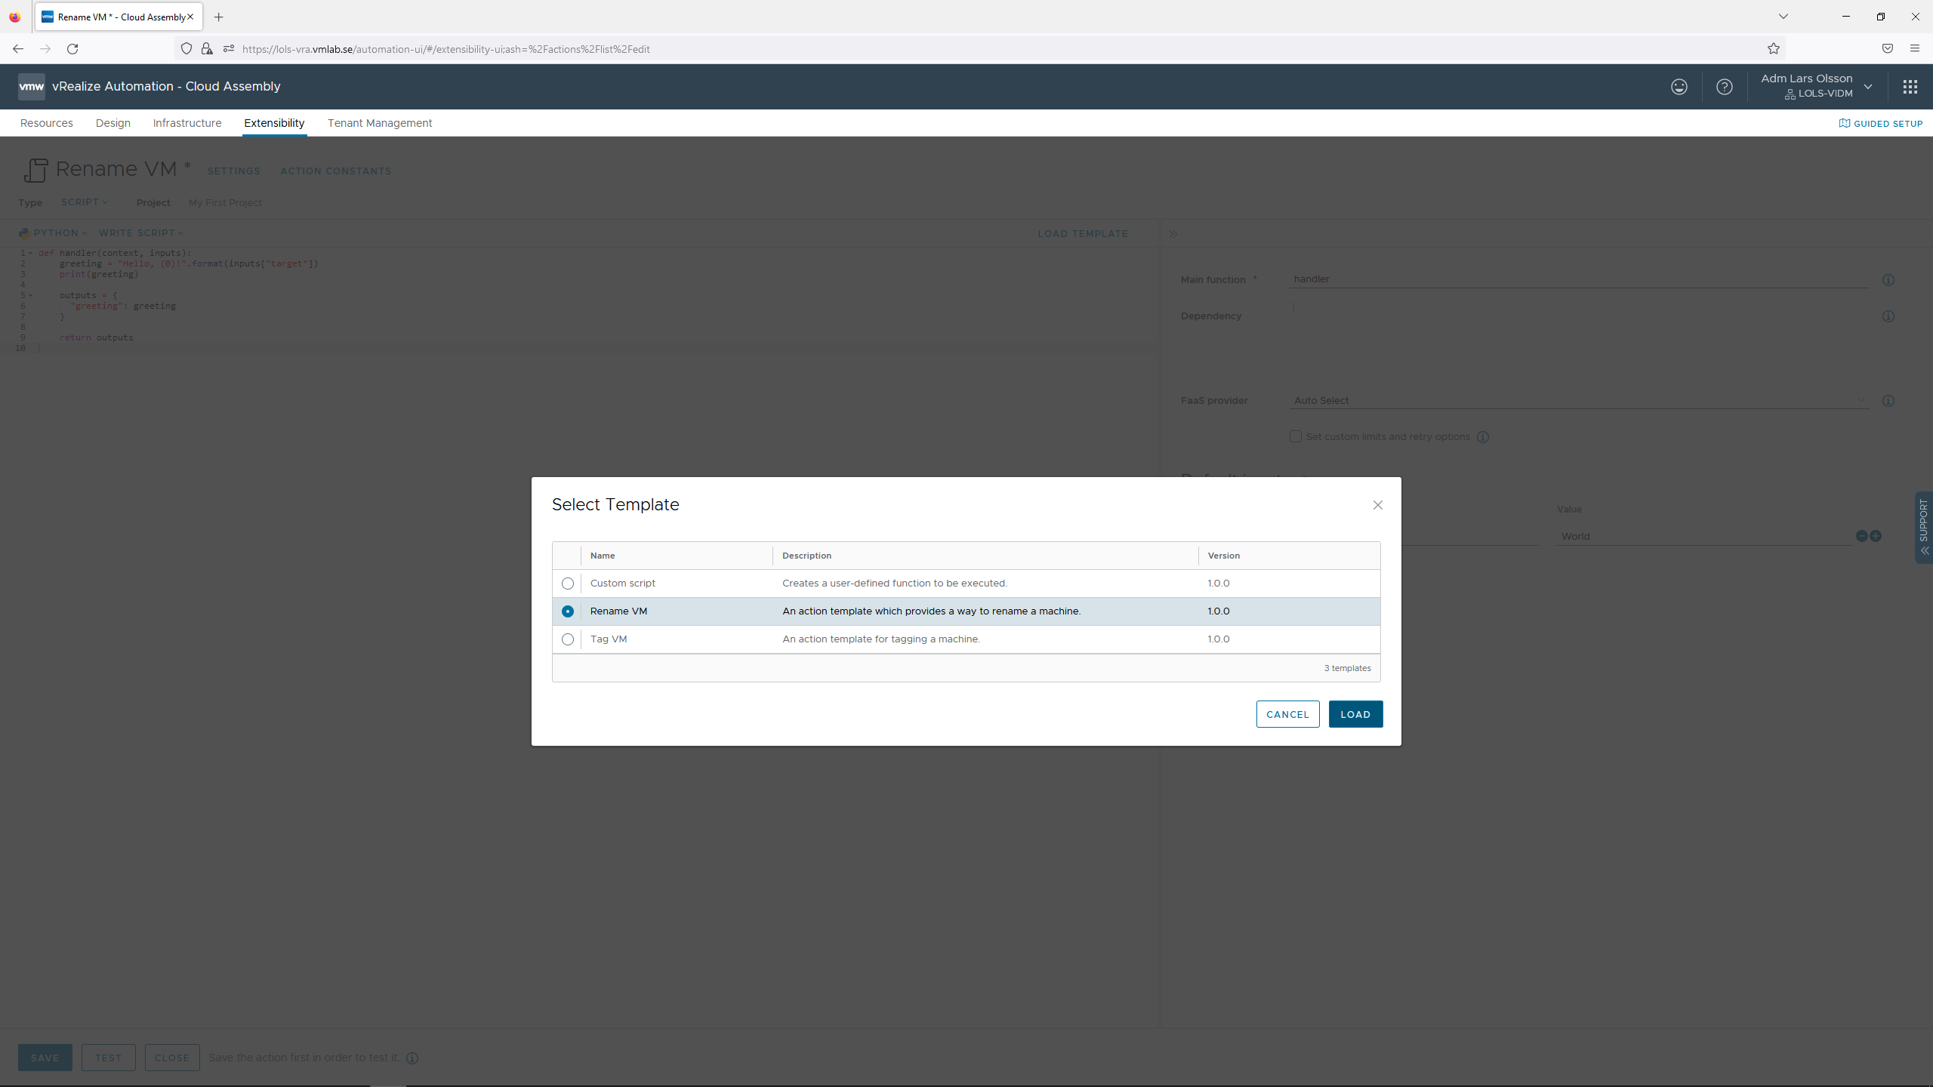The width and height of the screenshot is (1933, 1087).
Task: Collapse the right properties panel chevron
Action: point(1173,234)
